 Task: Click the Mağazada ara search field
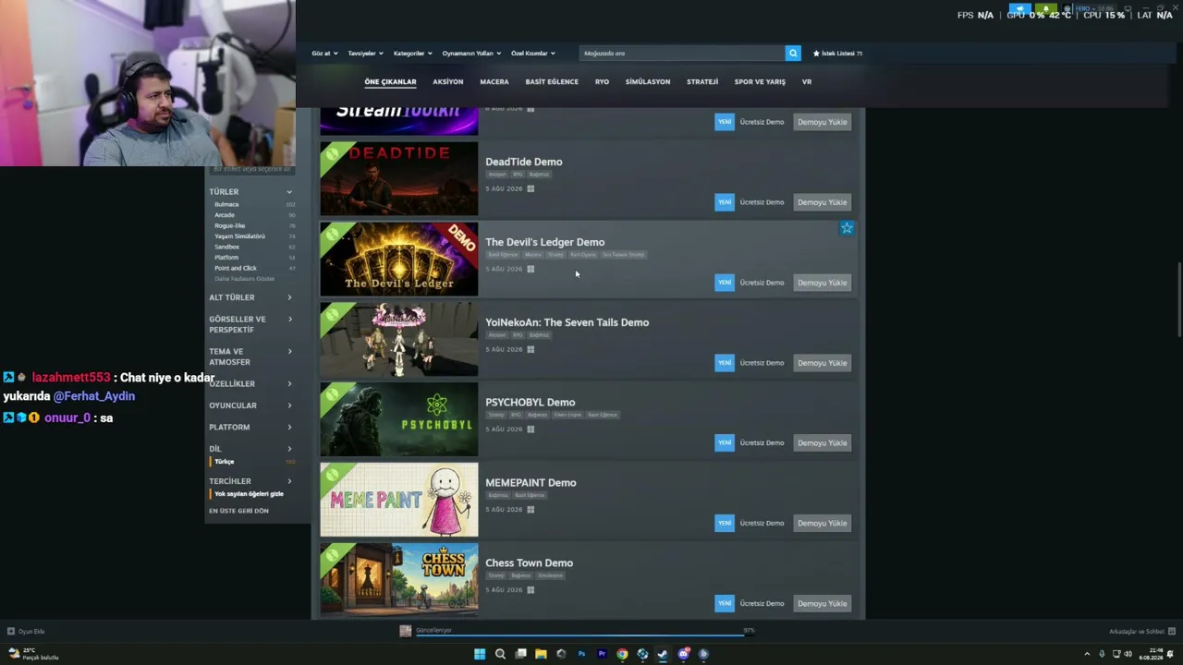(682, 54)
